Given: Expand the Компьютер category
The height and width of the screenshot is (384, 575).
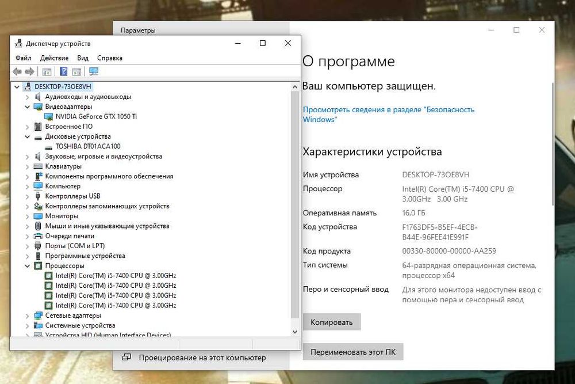Looking at the screenshot, I should 28,187.
